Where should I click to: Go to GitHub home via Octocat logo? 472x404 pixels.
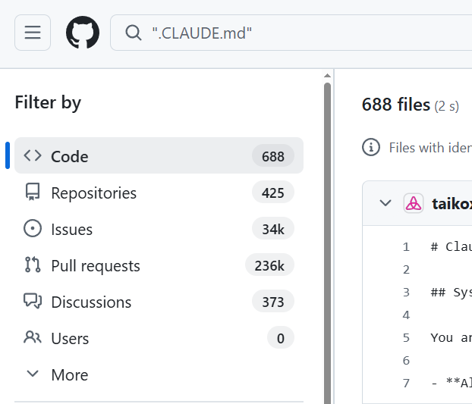coord(83,33)
